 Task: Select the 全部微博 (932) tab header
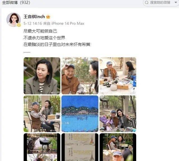pyautogui.click(x=16, y=3)
